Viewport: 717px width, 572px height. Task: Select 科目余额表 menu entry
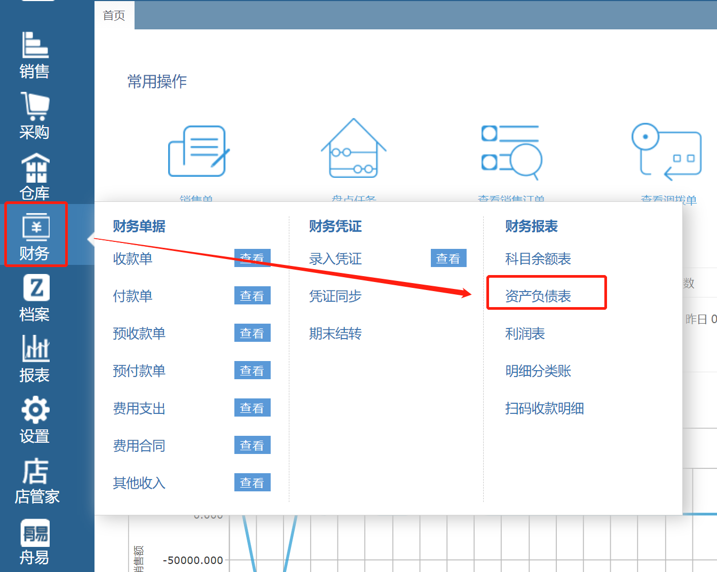(538, 258)
